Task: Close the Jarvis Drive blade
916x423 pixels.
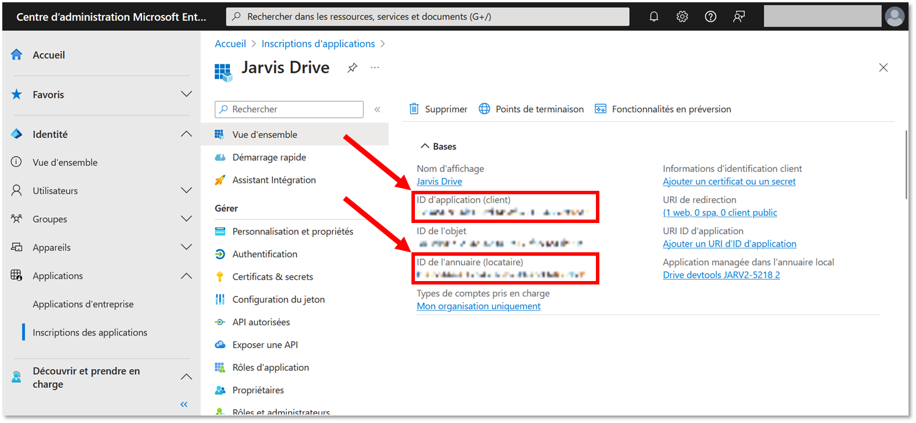Action: 883,68
